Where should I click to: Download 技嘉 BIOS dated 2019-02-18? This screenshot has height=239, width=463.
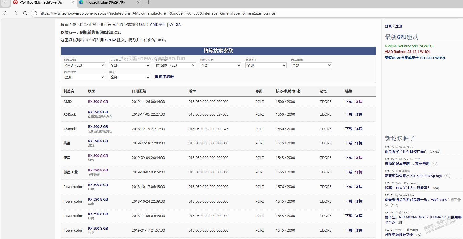click(x=349, y=143)
